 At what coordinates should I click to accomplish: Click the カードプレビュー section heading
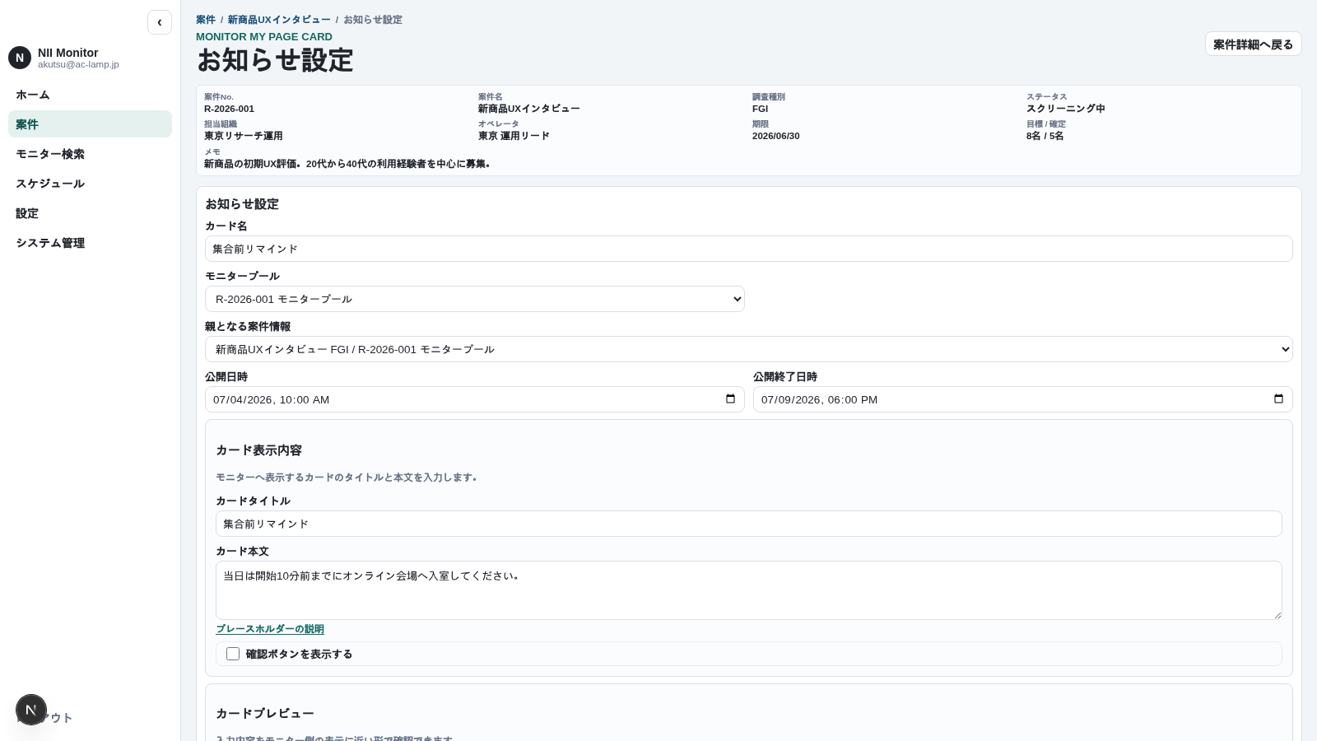coord(265,713)
